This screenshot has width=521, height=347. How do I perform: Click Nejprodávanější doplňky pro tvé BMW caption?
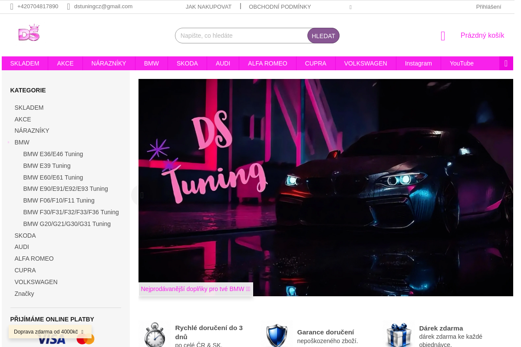coord(195,289)
